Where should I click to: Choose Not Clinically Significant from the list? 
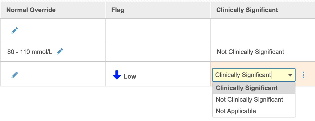pos(249,100)
